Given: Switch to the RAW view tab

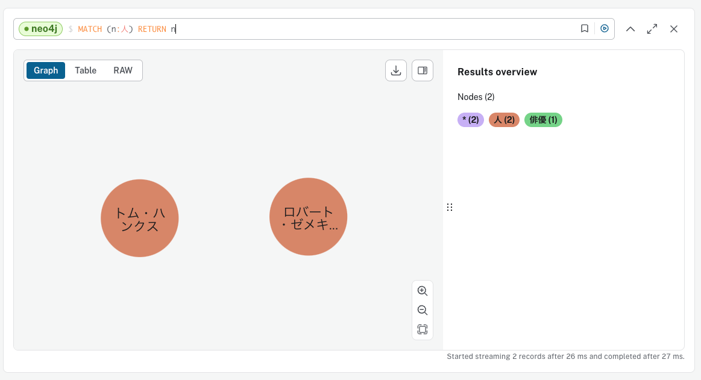Looking at the screenshot, I should click(x=123, y=70).
